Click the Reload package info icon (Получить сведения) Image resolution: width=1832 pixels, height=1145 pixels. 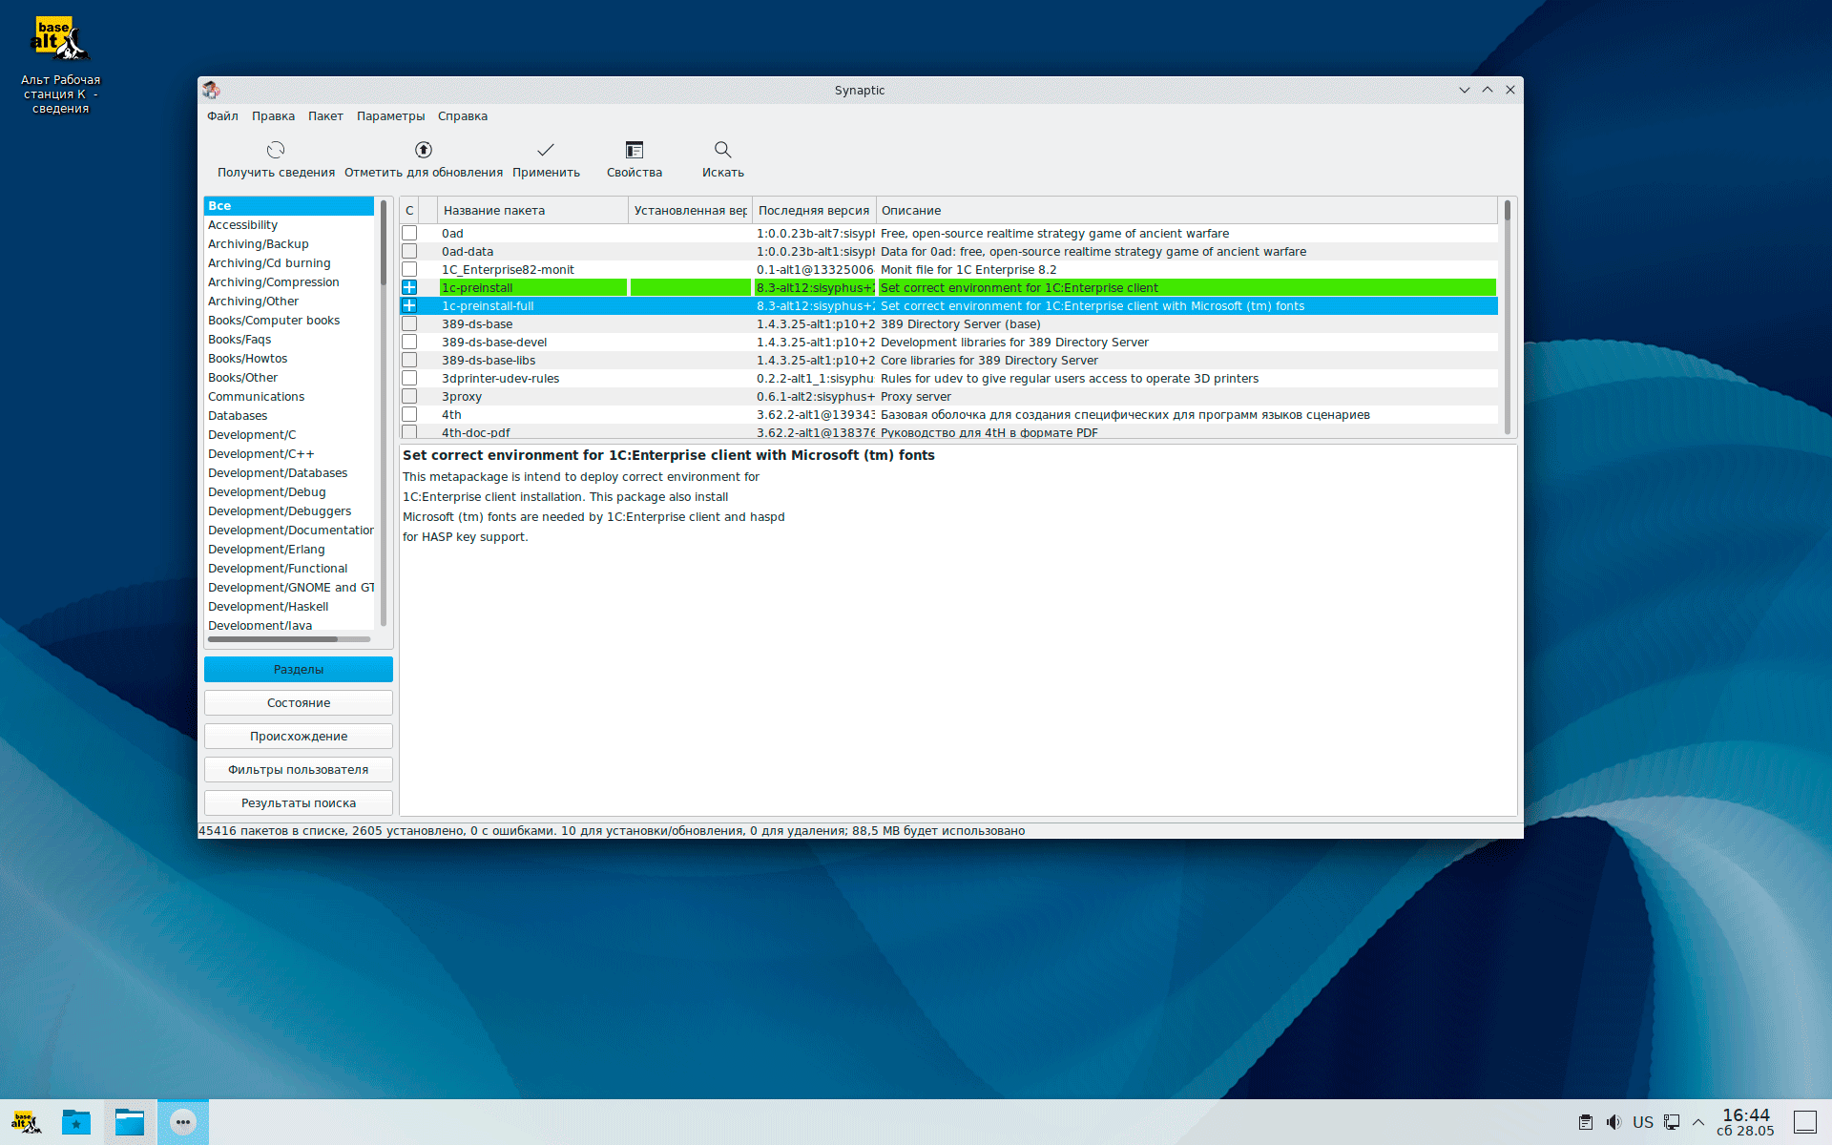tap(276, 150)
